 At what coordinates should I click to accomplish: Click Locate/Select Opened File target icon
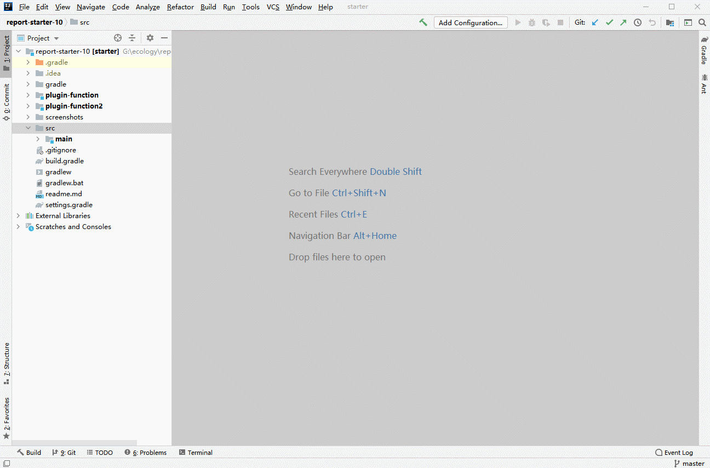(x=118, y=38)
